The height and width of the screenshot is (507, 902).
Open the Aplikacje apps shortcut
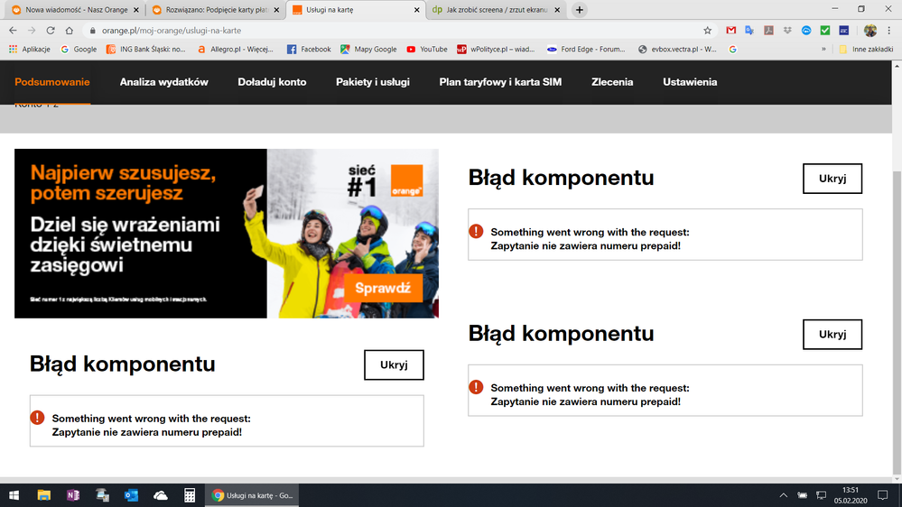point(29,50)
